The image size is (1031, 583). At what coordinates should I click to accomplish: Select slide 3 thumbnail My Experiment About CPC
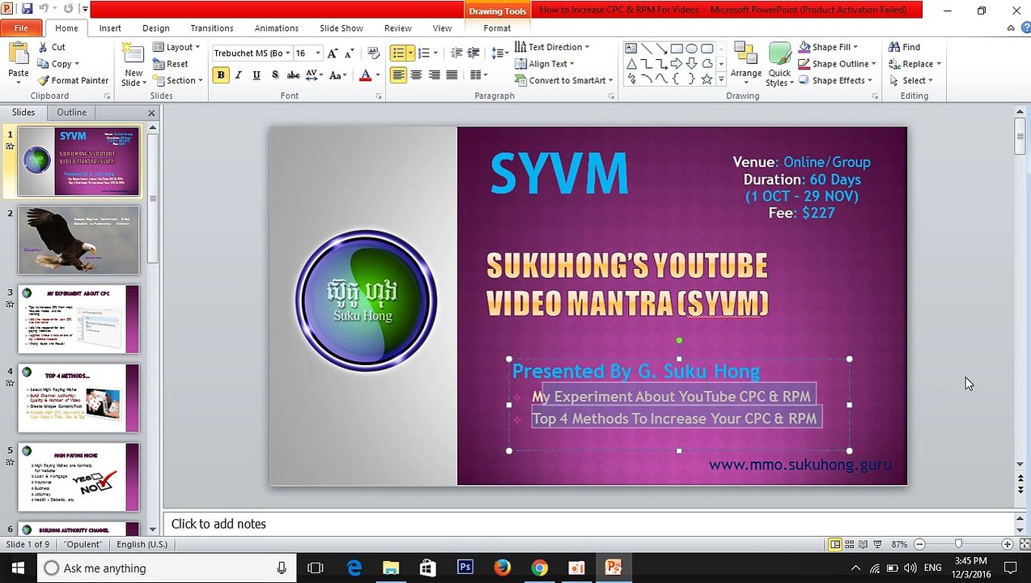click(78, 319)
